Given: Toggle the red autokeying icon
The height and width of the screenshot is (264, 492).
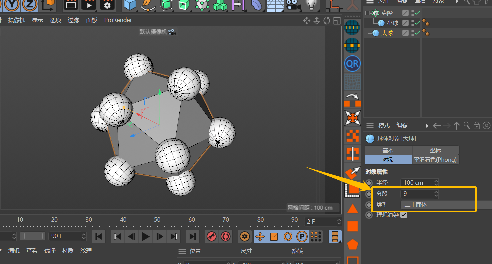Looking at the screenshot, I should tap(225, 237).
